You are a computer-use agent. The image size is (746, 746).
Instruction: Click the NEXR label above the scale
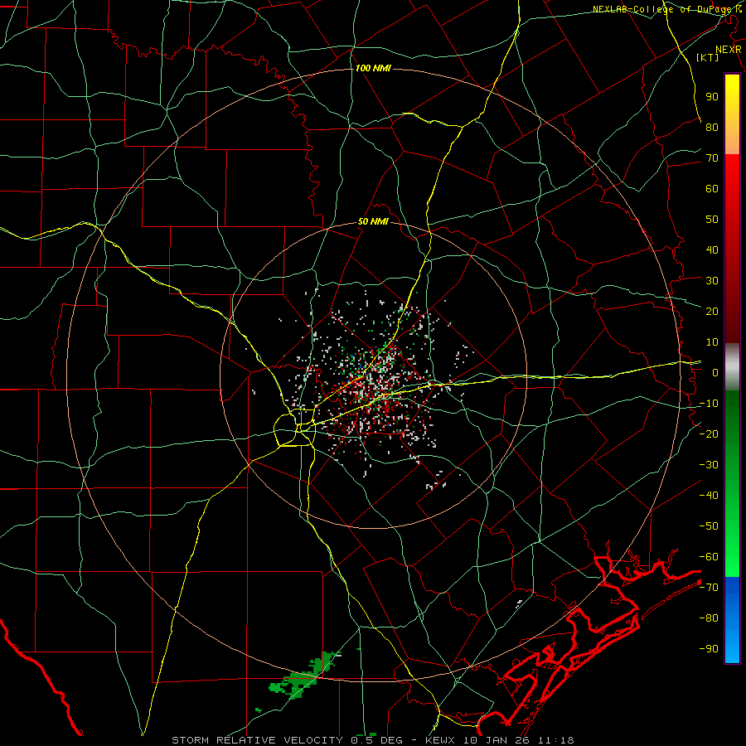[728, 49]
